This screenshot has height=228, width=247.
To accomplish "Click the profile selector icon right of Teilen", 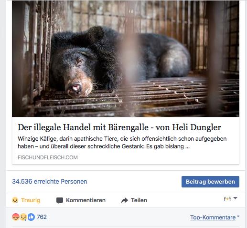I will [227, 199].
